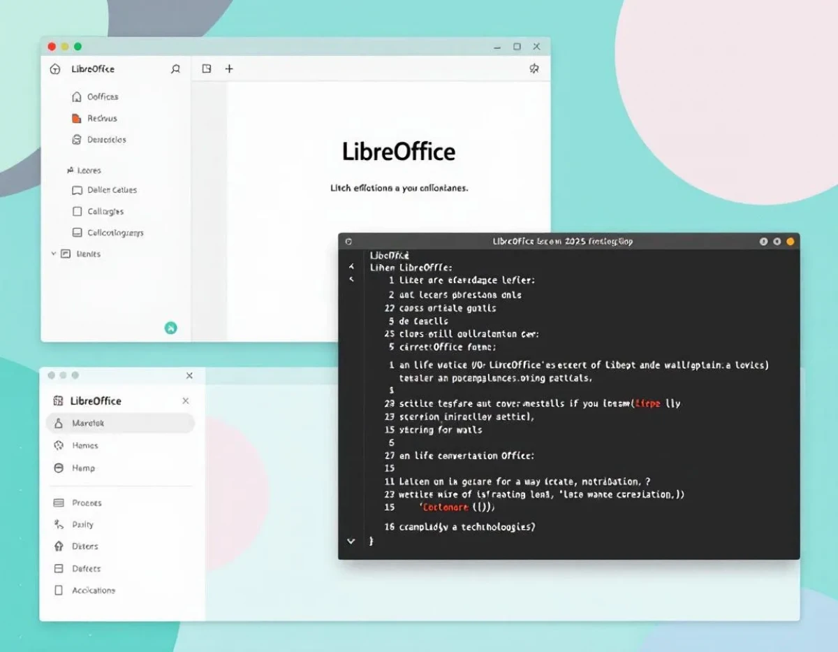Click the down chevron at terminal bottom-left

(x=351, y=541)
